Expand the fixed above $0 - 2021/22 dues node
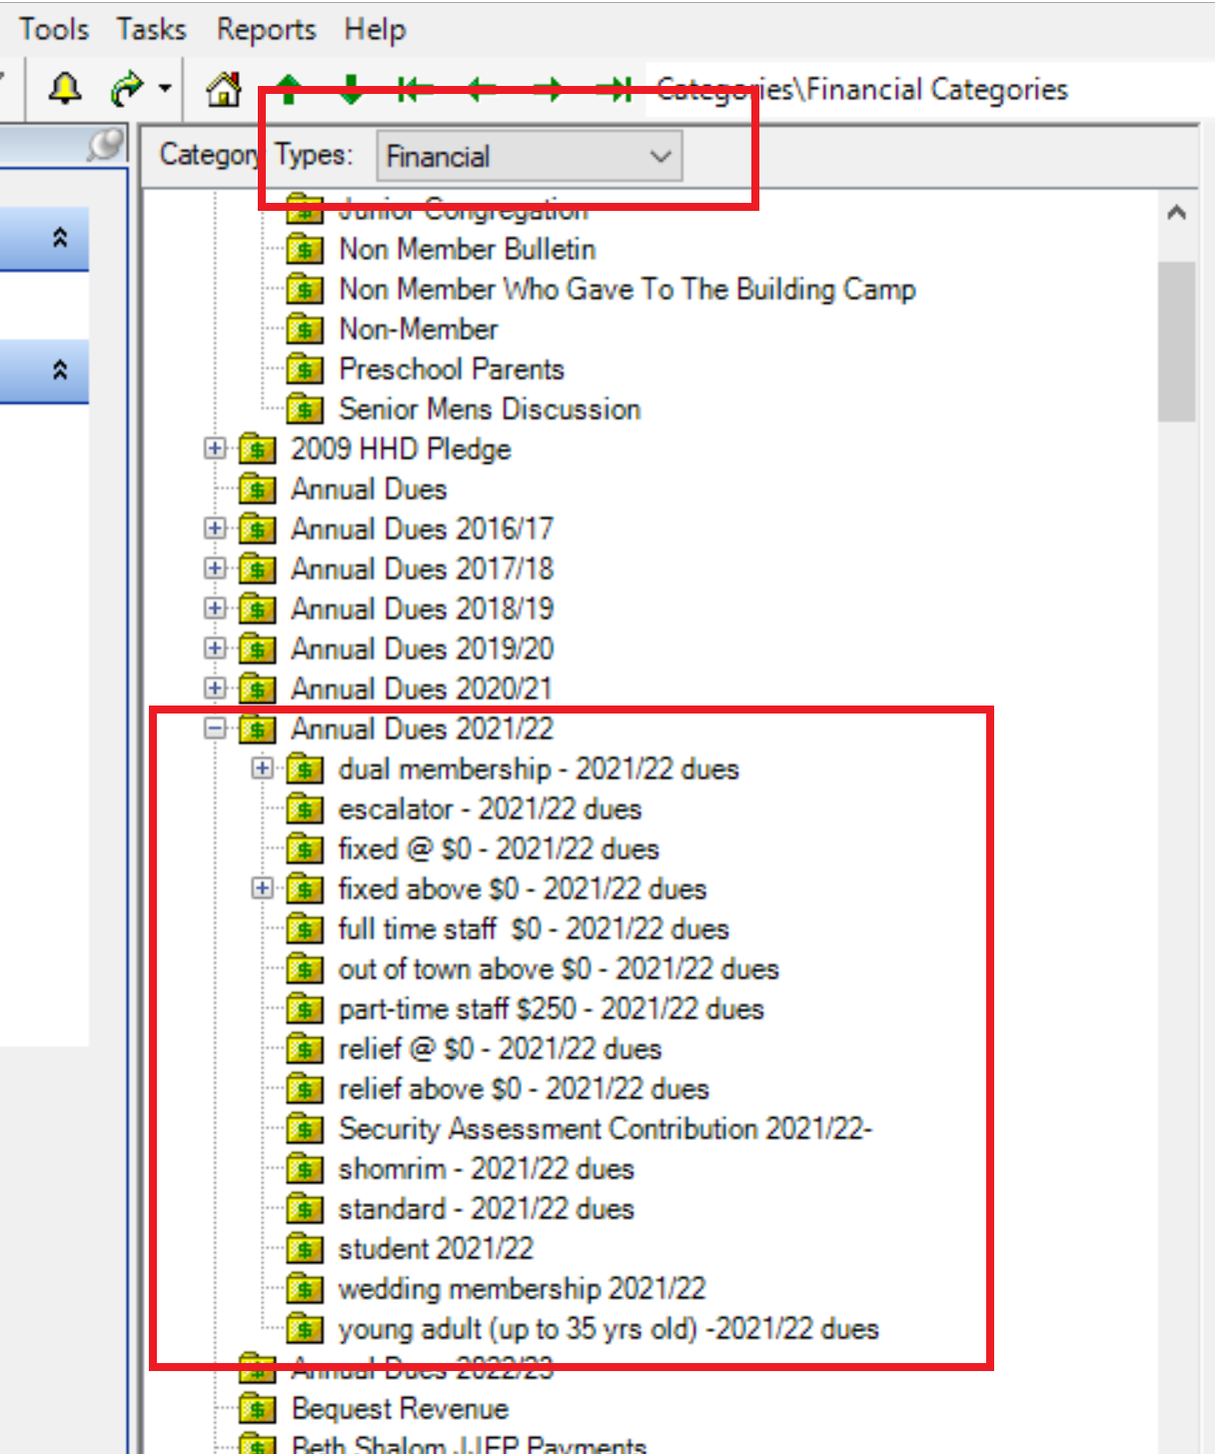 tap(262, 888)
